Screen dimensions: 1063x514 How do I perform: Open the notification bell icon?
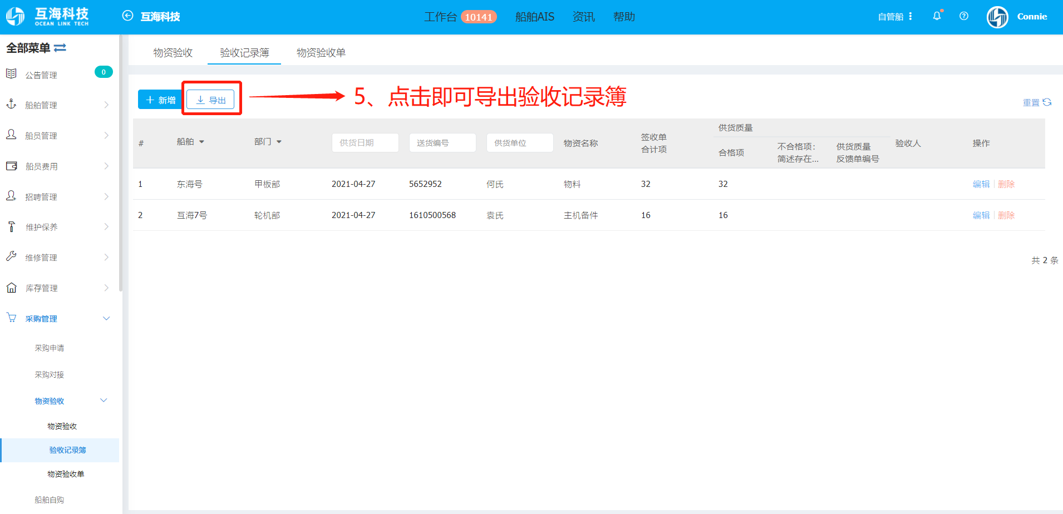click(x=937, y=16)
